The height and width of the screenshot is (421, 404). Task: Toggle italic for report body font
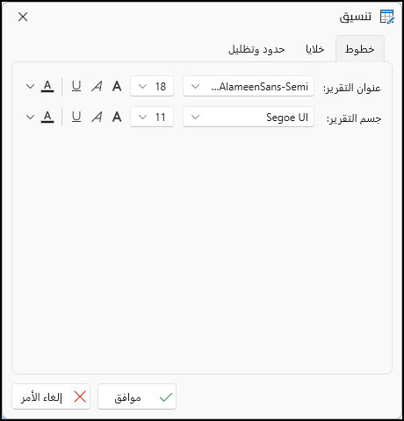coord(97,117)
